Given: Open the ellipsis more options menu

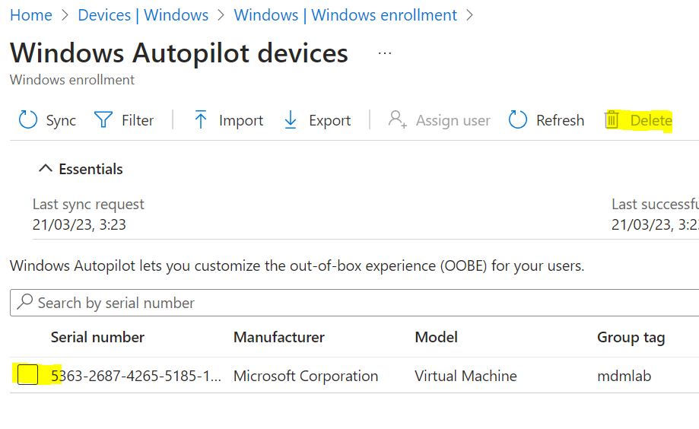Looking at the screenshot, I should click(385, 53).
